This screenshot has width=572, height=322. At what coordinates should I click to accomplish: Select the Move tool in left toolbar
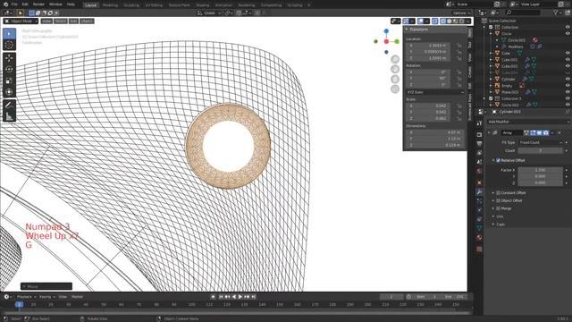click(10, 57)
